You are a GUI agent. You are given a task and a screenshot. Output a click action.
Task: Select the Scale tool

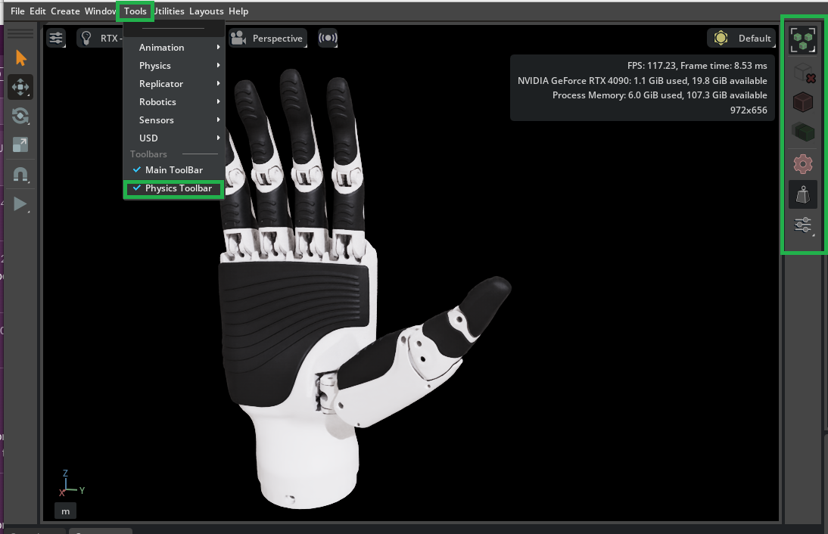(x=20, y=144)
